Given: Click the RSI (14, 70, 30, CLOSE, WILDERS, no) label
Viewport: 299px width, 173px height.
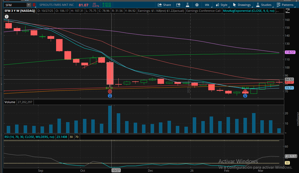Looking at the screenshot, I should (x=29, y=137).
